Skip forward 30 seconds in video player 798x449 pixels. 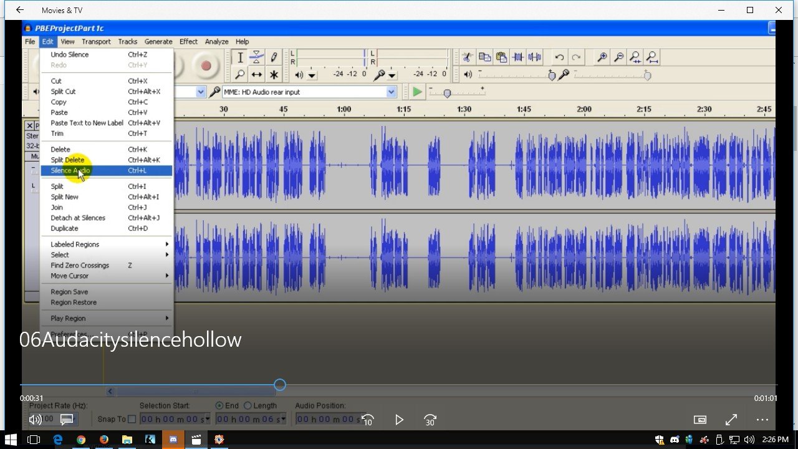[430, 420]
